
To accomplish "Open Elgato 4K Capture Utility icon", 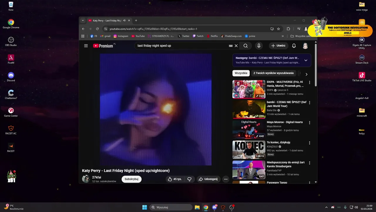I will point(362,43).
